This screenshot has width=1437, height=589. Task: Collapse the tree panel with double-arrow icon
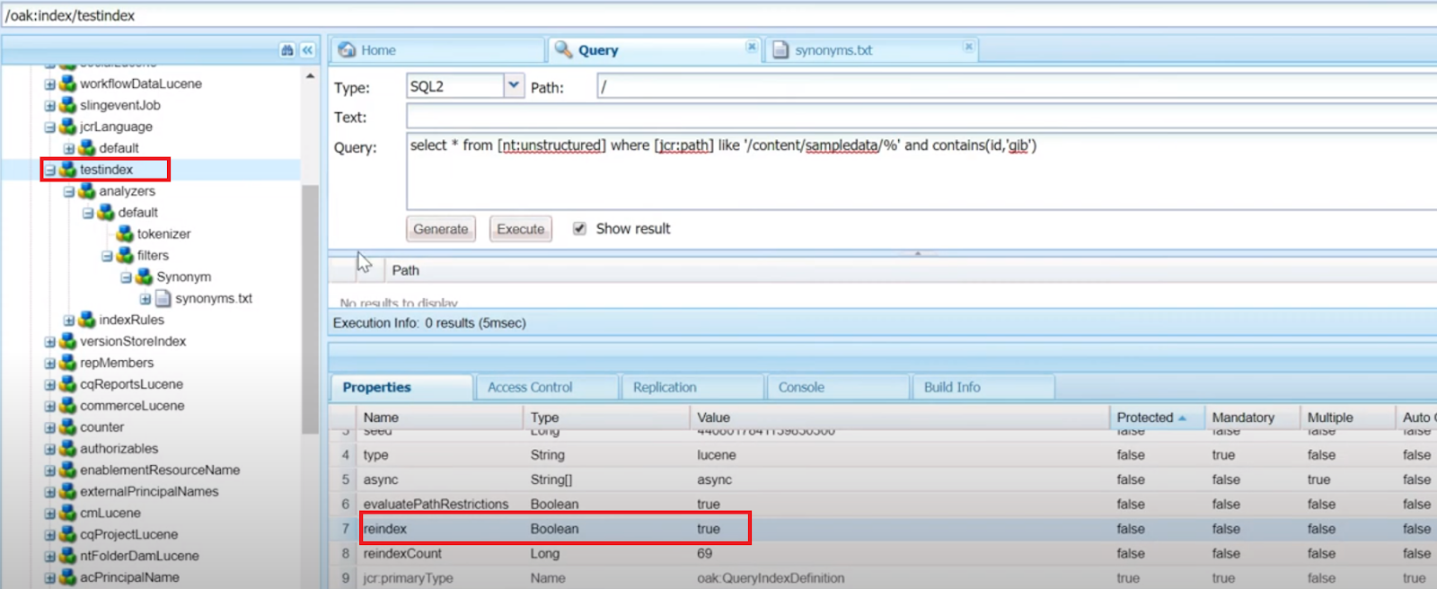click(x=307, y=50)
